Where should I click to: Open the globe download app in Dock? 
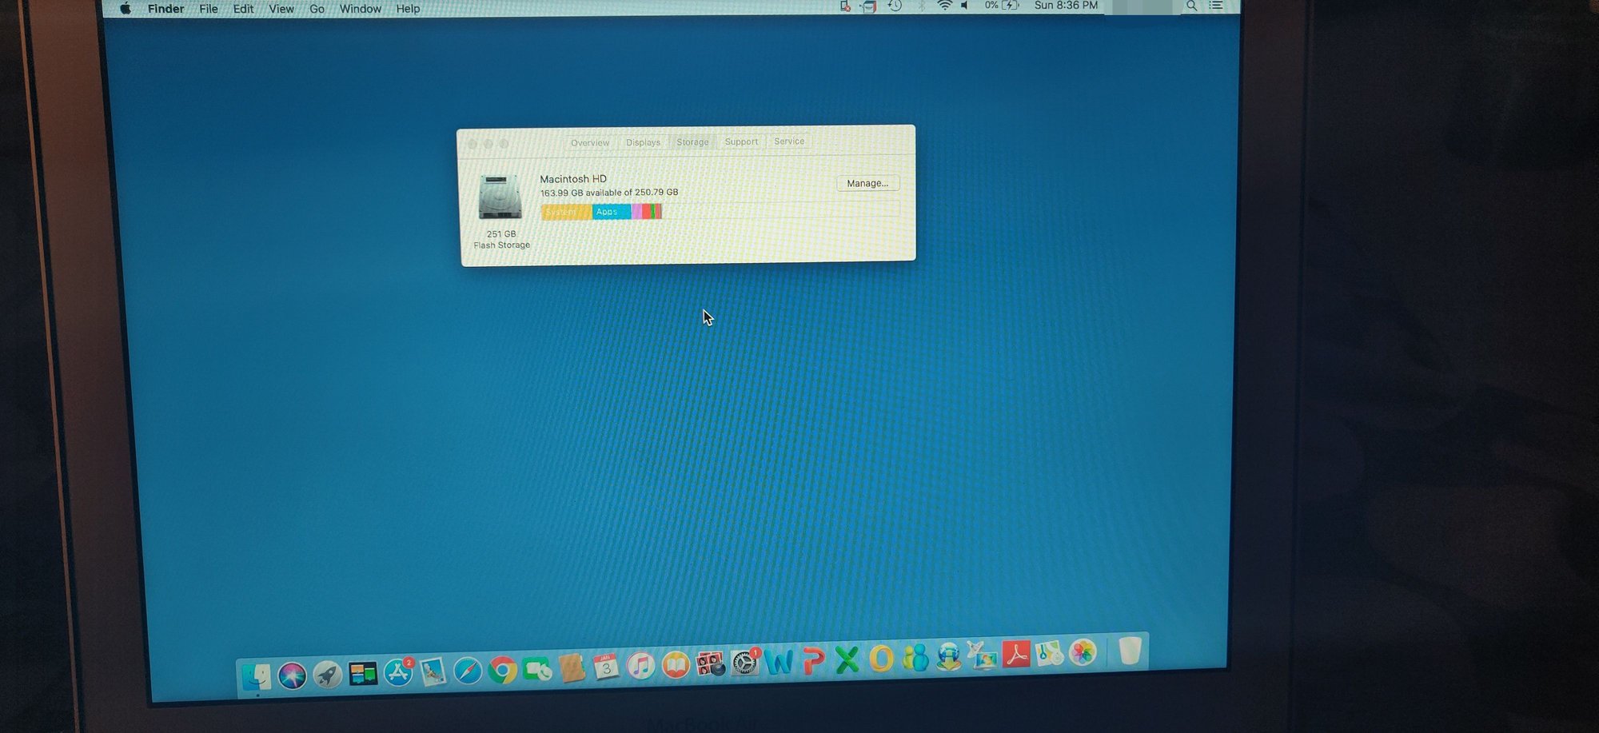click(x=949, y=656)
